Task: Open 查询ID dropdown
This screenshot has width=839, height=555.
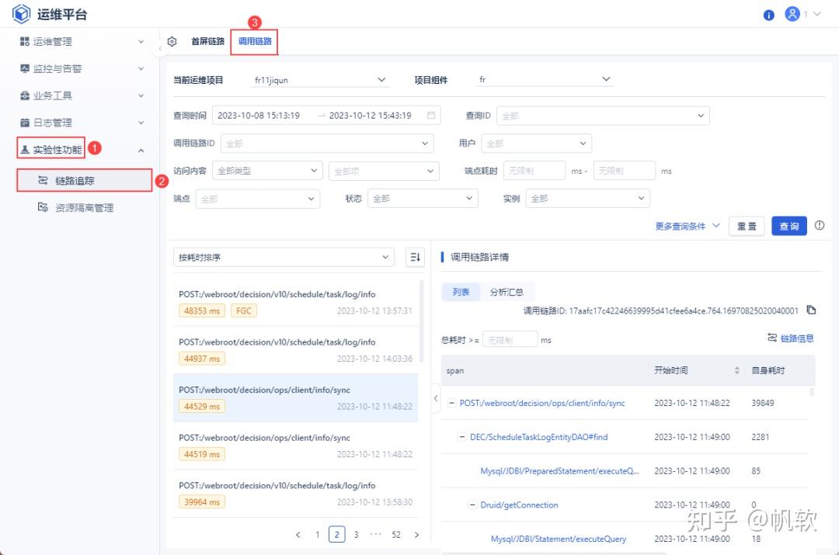Action: tap(603, 116)
